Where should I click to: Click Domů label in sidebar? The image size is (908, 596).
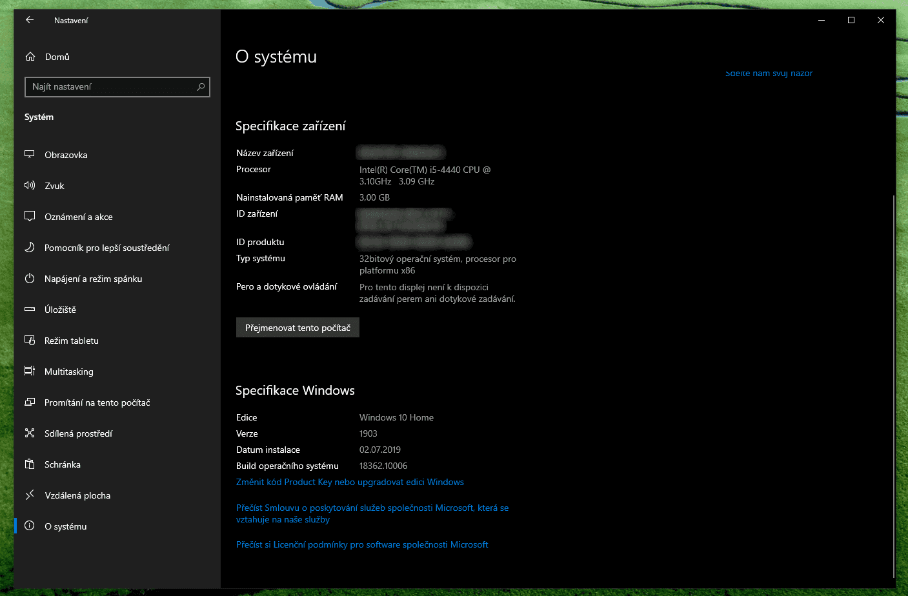tap(57, 57)
